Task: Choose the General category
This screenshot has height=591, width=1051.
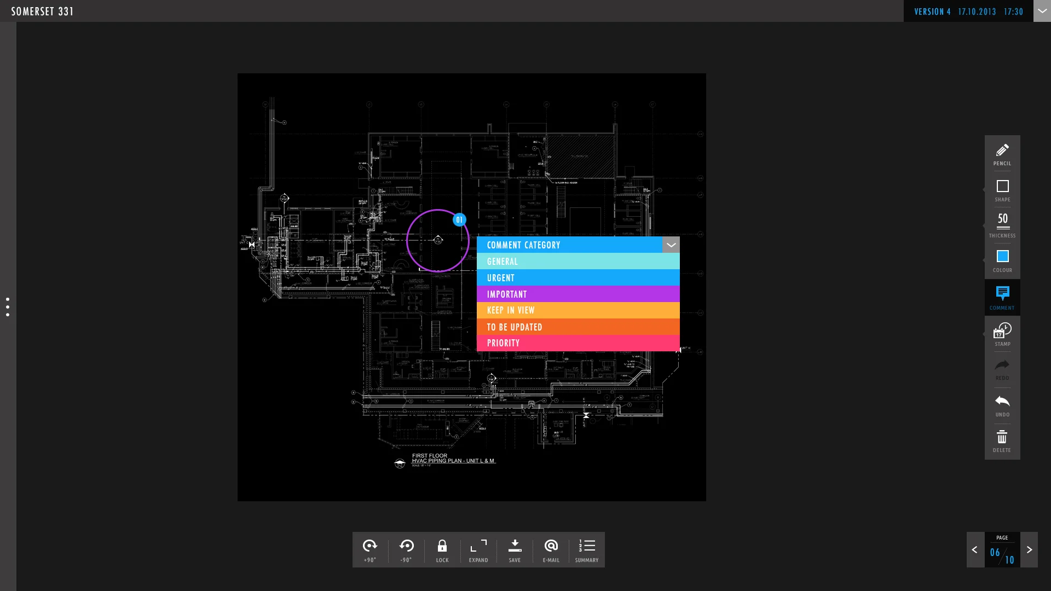Action: (578, 261)
